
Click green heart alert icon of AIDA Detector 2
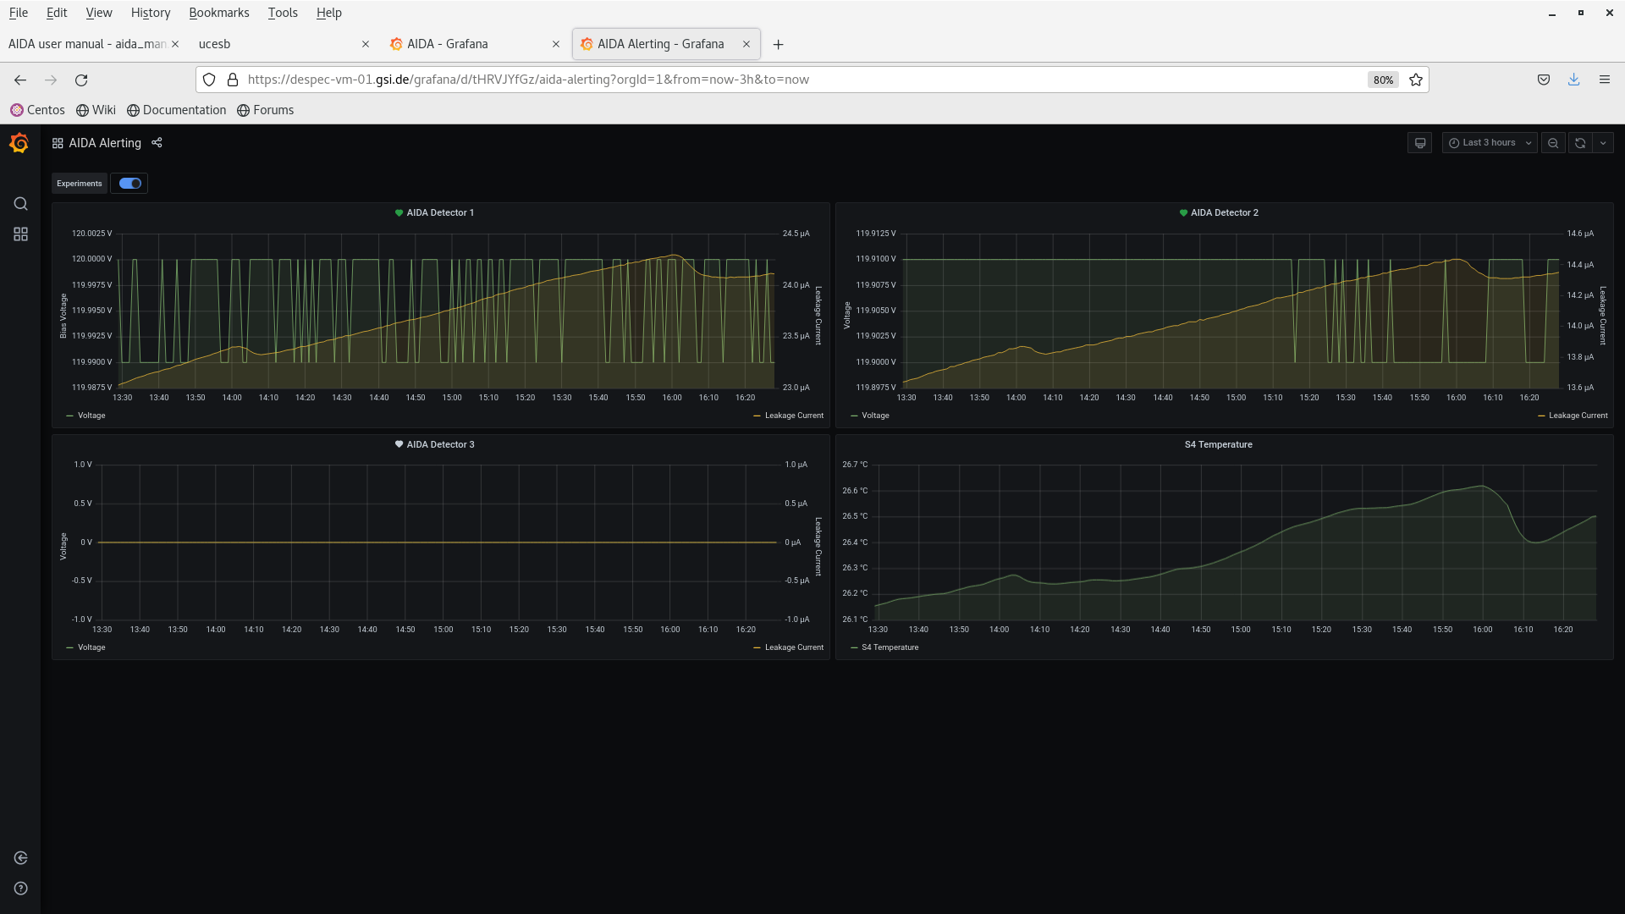[1183, 213]
